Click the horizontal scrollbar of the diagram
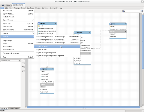 pyautogui.click(x=84, y=107)
